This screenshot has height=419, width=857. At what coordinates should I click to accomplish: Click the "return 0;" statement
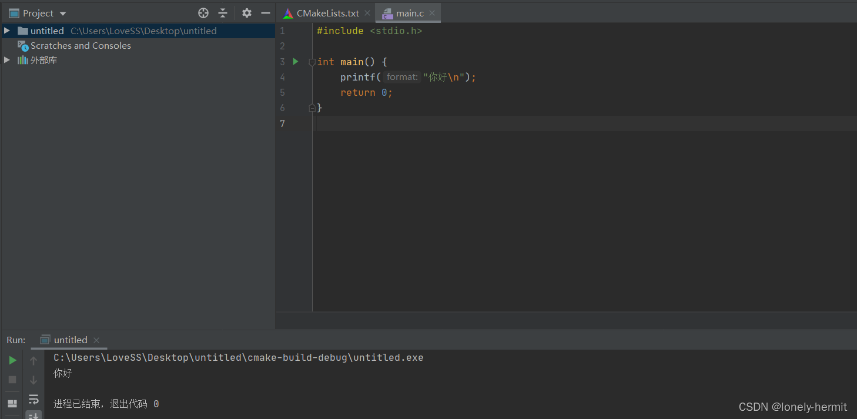pyautogui.click(x=366, y=92)
